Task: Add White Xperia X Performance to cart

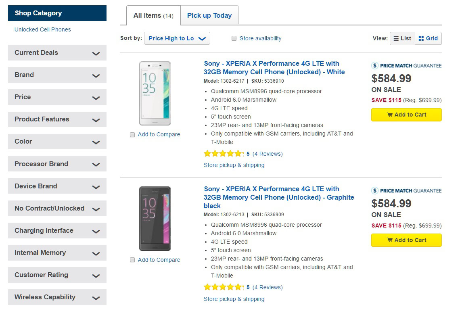Action: click(406, 115)
